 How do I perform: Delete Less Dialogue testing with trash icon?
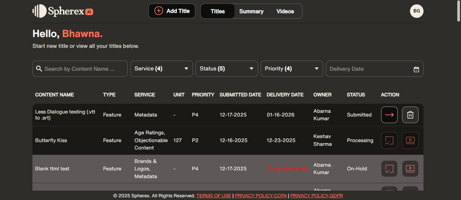[410, 115]
